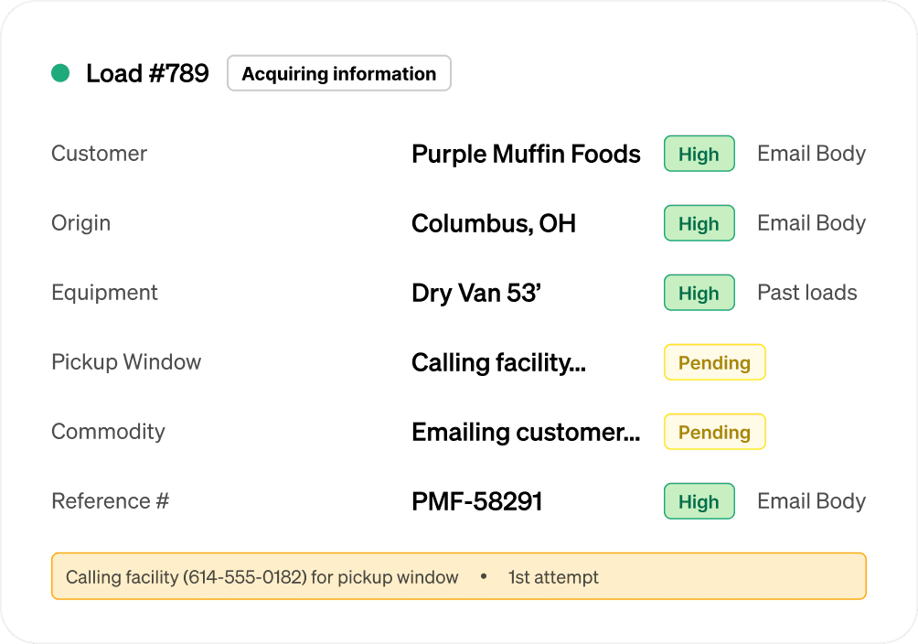Viewport: 918px width, 644px height.
Task: Select the PMF-58291 reference number
Action: 477,502
